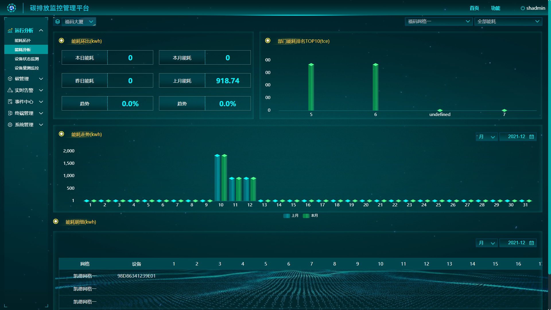This screenshot has height=310, width=551.
Task: Click the shadmin power icon
Action: pos(523,8)
